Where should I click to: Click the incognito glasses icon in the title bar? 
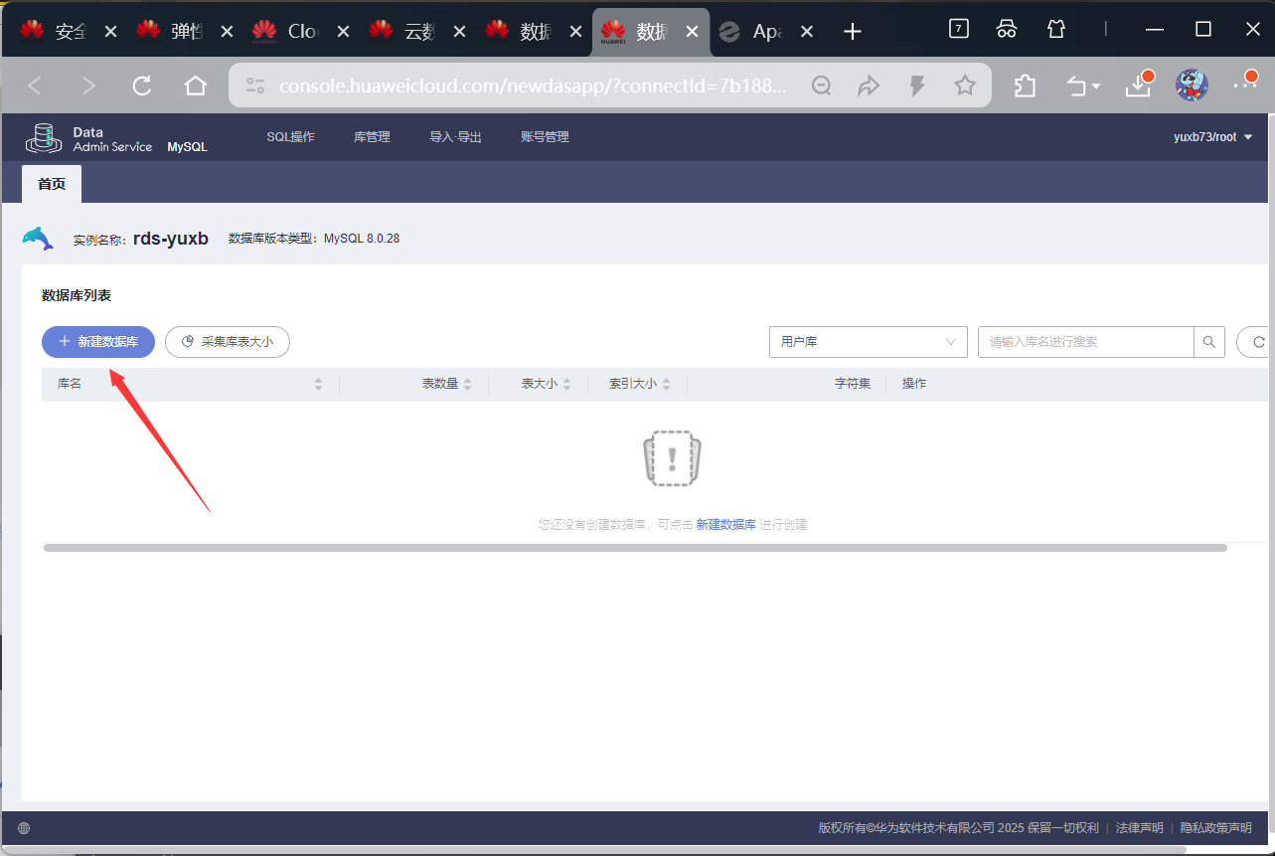pos(1007,29)
